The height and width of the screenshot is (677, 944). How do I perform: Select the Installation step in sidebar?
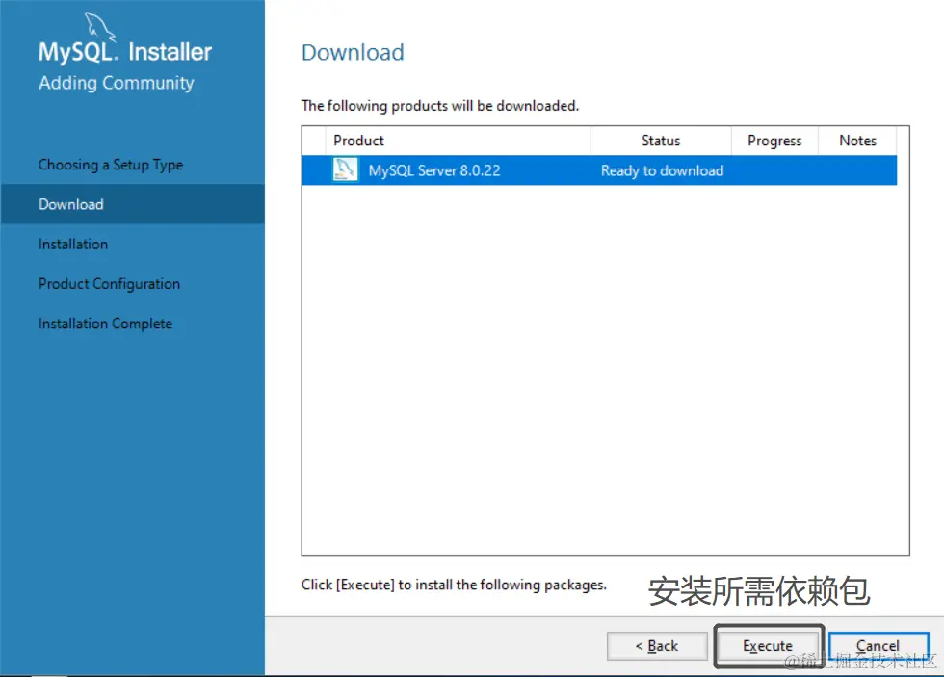[73, 245]
